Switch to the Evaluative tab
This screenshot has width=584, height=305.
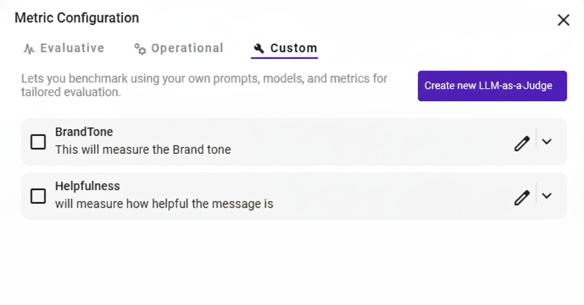(x=72, y=48)
